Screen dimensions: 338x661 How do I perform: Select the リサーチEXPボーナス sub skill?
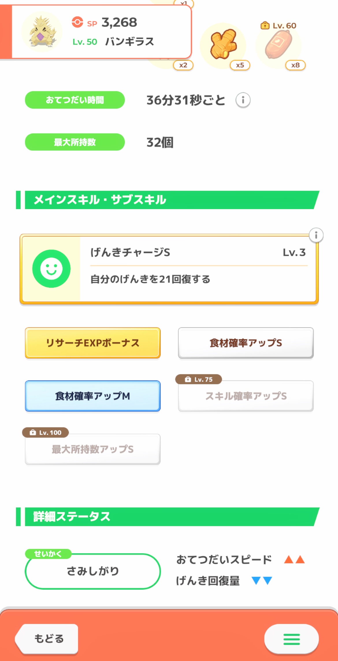(x=93, y=343)
